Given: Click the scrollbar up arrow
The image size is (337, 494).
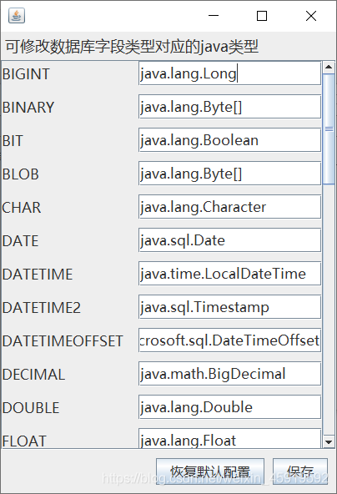Looking at the screenshot, I should (329, 67).
